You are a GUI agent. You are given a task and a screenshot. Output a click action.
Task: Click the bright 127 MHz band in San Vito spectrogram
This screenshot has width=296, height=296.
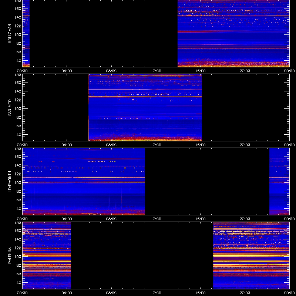coord(145,97)
